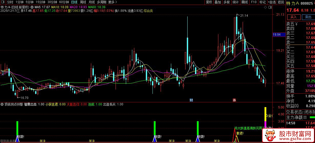
Task: Click the 标记 mark button
Action: pyautogui.click(x=262, y=2)
